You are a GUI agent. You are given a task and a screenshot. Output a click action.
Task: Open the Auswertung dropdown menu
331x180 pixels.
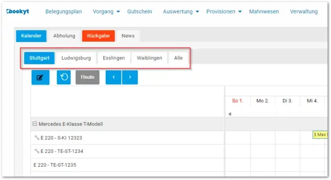pos(181,11)
